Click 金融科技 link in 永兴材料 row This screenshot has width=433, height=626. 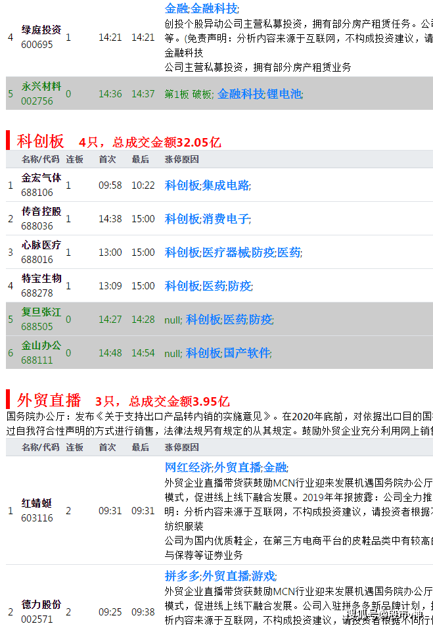pyautogui.click(x=240, y=94)
